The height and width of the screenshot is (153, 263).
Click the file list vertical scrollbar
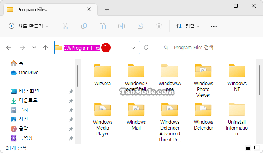[259, 80]
